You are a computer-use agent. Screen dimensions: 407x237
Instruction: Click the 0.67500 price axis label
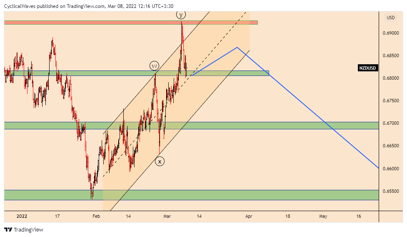pos(392,101)
